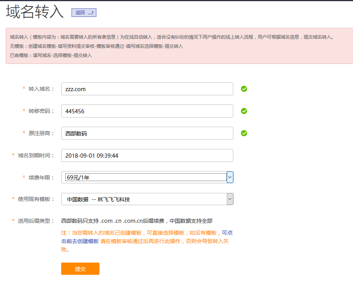Click green checkmark beside 转移密码 field
The width and height of the screenshot is (353, 284).
point(244,111)
